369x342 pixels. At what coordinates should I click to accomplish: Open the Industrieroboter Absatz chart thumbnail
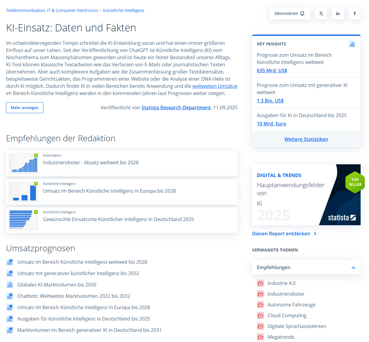(23, 163)
